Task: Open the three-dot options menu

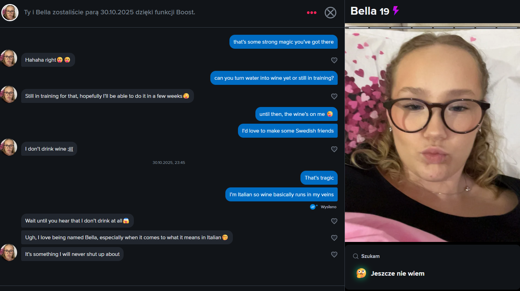Action: click(x=311, y=13)
